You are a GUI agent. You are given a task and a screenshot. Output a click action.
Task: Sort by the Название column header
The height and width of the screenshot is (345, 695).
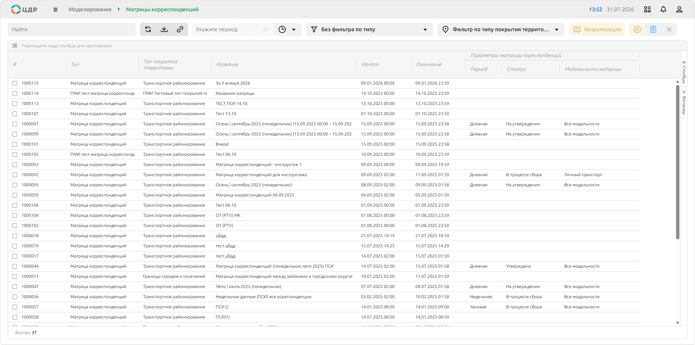tap(227, 64)
